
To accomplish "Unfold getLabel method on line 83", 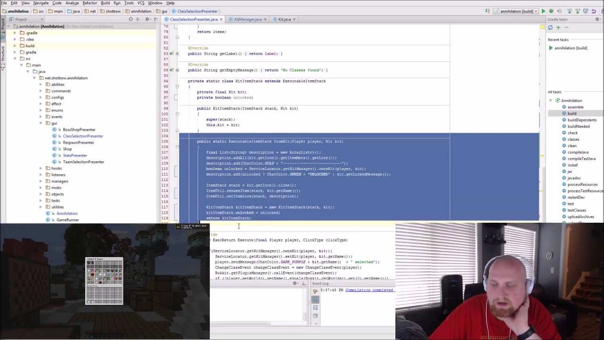I will point(177,54).
